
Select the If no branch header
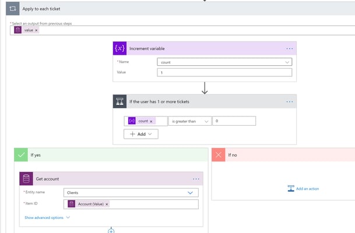click(283, 155)
